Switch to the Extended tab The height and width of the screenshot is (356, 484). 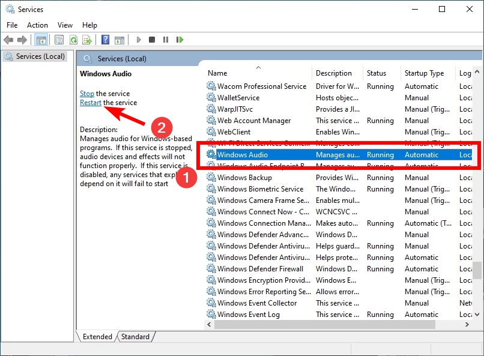point(97,337)
